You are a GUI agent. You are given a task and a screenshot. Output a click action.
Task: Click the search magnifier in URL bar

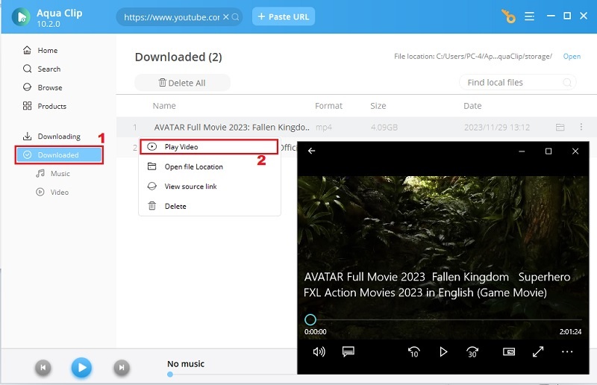coord(236,16)
